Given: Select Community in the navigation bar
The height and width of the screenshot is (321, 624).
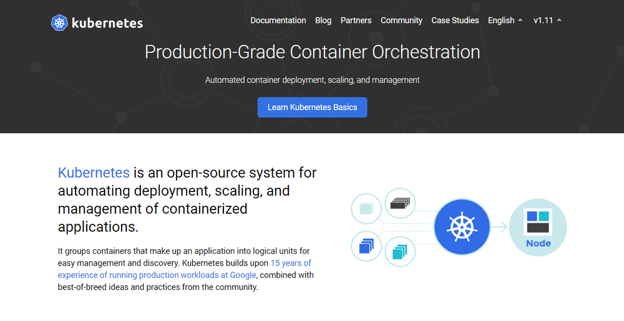Looking at the screenshot, I should [x=401, y=21].
